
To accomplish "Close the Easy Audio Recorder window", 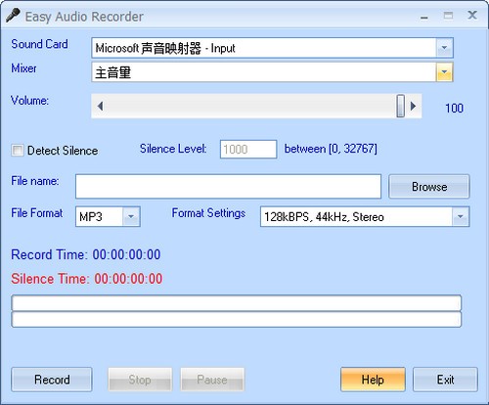I will tap(472, 15).
